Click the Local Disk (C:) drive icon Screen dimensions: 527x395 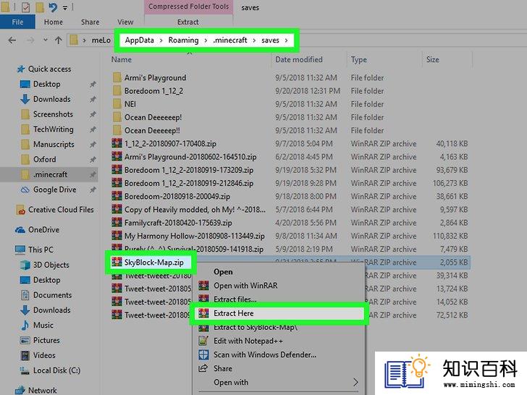[x=25, y=370]
